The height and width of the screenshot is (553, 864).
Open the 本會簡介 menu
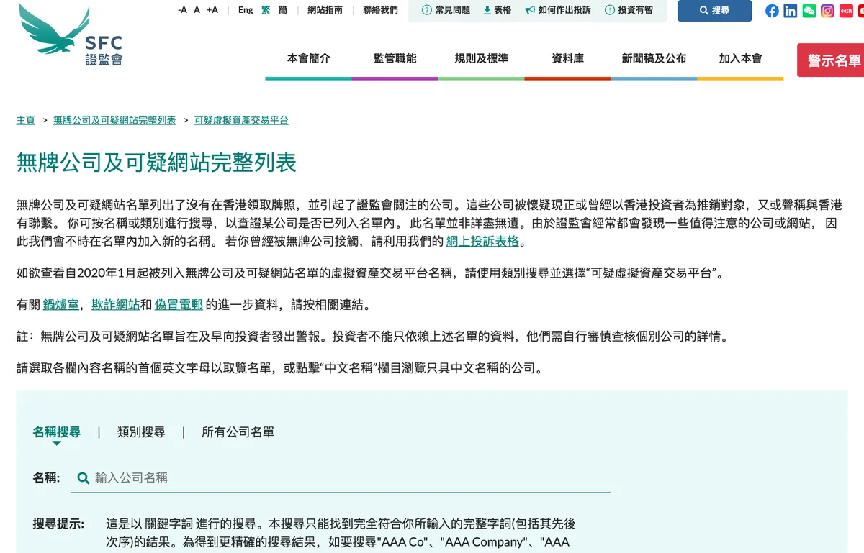tap(308, 59)
